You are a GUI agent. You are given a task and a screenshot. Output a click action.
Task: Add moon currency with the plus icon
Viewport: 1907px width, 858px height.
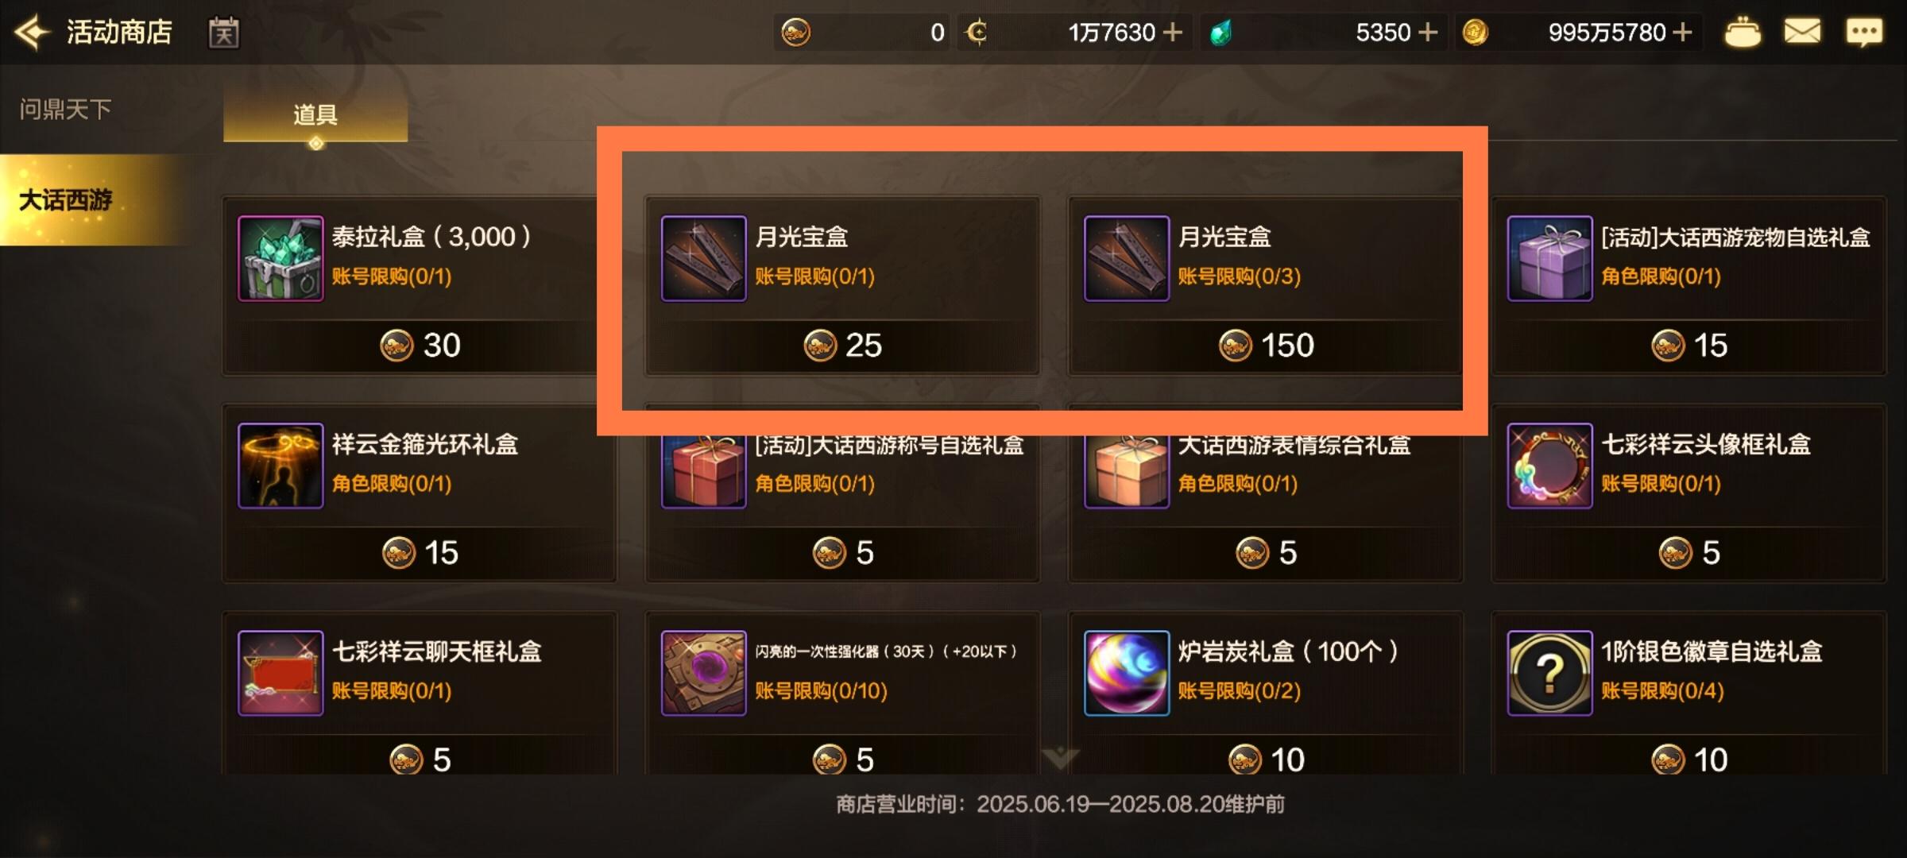(x=1173, y=32)
